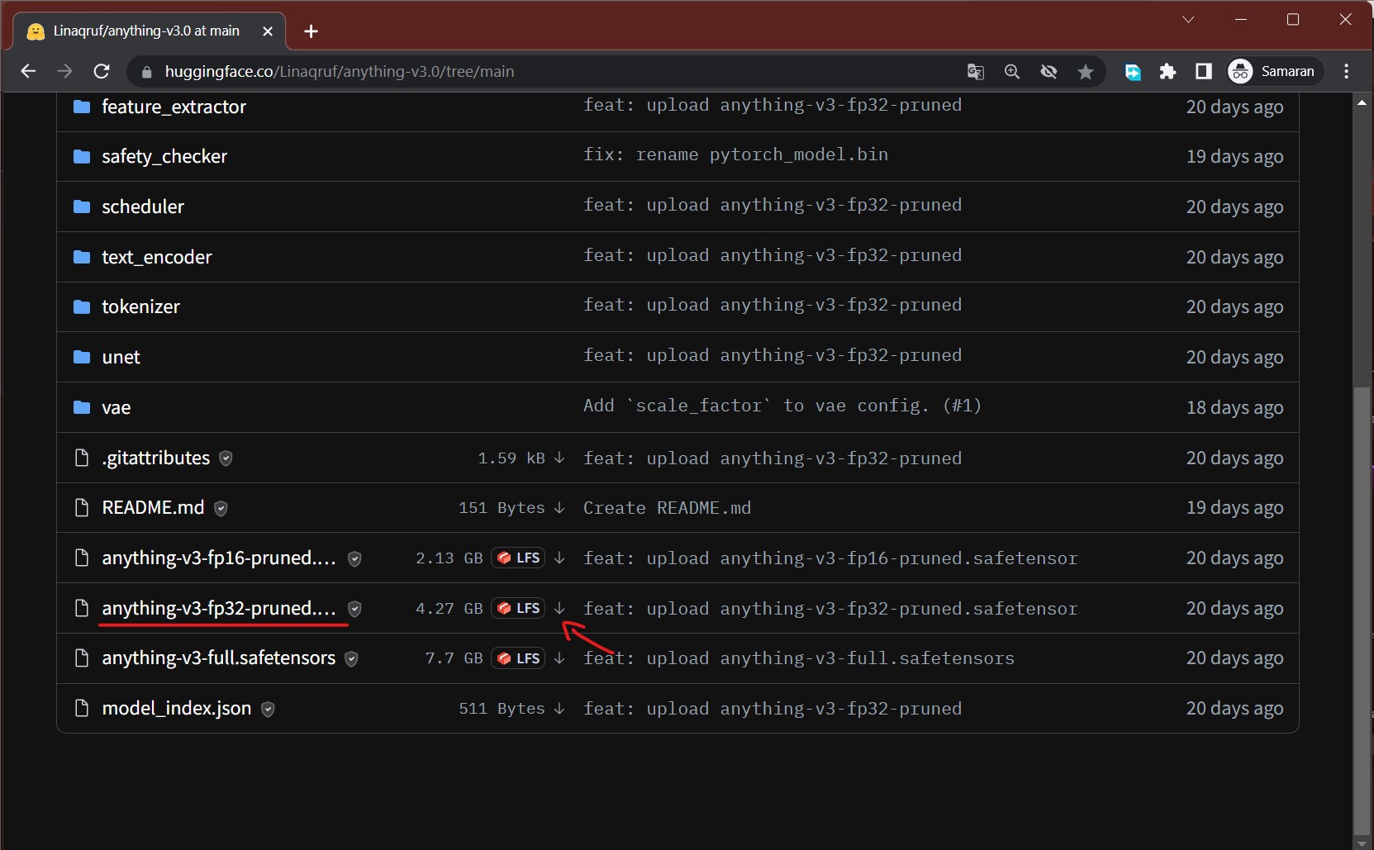
Task: Click the crossed-out eye icon in address bar
Action: pyautogui.click(x=1048, y=72)
